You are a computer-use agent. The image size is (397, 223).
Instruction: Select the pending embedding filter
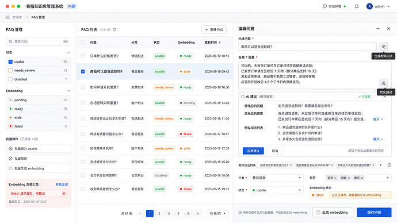[x=10, y=100]
